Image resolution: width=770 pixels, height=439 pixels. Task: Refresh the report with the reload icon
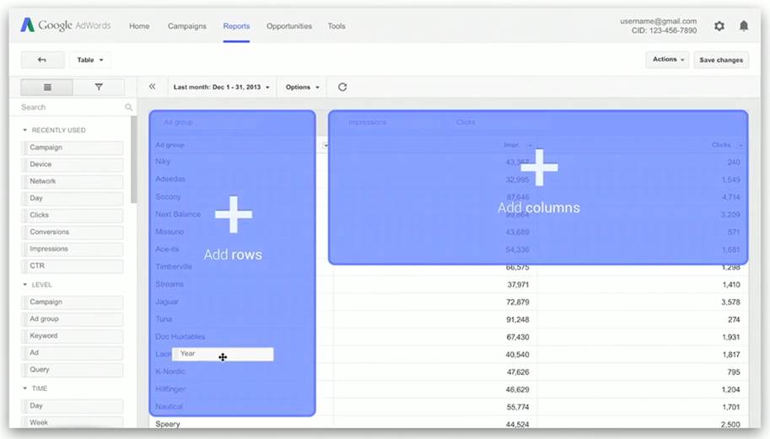tap(342, 87)
